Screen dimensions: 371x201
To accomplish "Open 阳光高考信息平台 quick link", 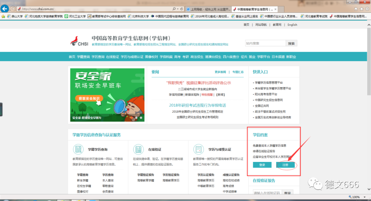I will point(266,94).
